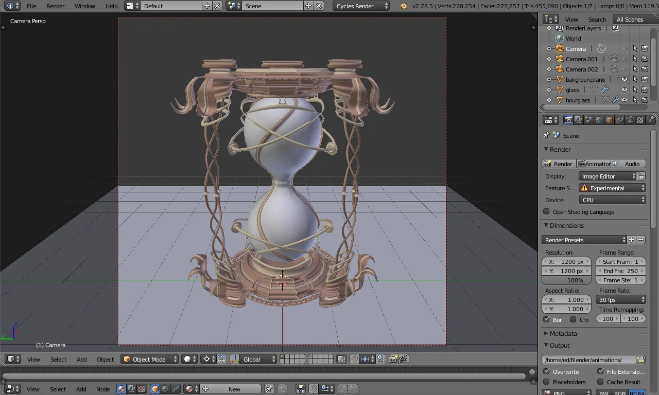This screenshot has height=395, width=659.
Task: Open the Texture properties tab (checkered icon)
Action: pos(640,119)
